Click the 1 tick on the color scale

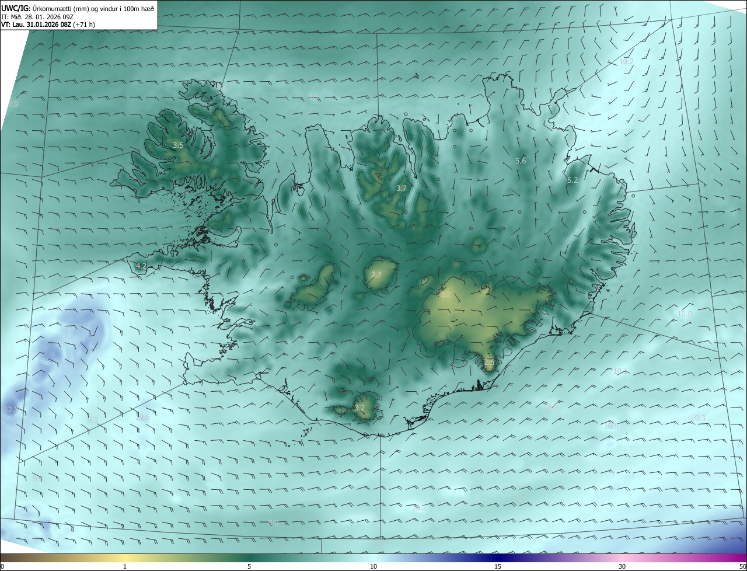coord(125,566)
